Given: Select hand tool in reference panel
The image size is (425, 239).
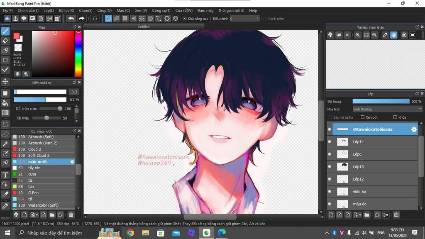Looking at the screenshot, I should pos(393,35).
